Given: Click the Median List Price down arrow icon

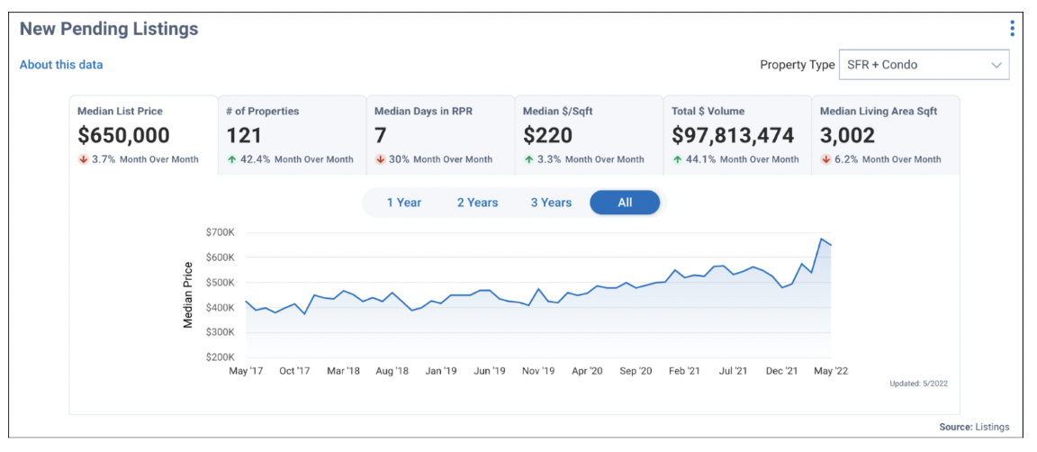Looking at the screenshot, I should (x=83, y=159).
